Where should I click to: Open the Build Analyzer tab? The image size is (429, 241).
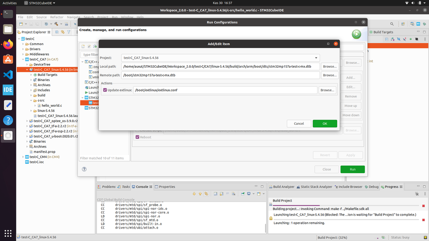[x=282, y=187]
